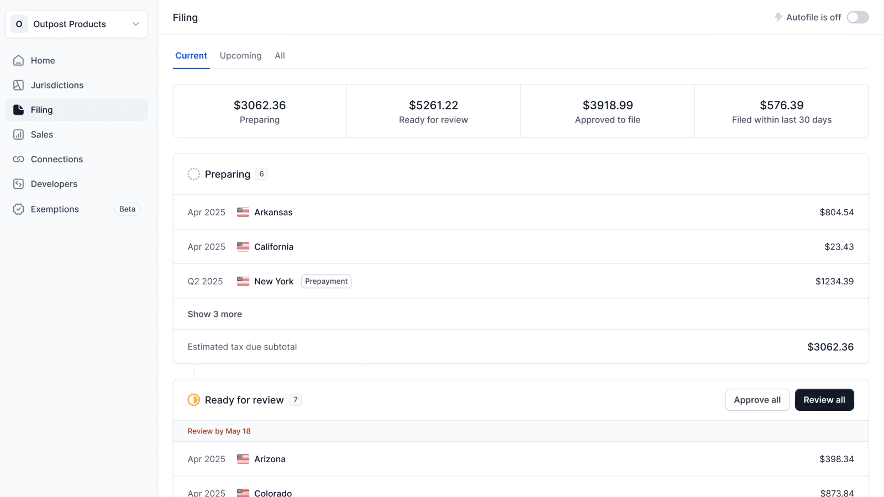Click the Approve all button
The image size is (884, 497).
click(x=757, y=400)
